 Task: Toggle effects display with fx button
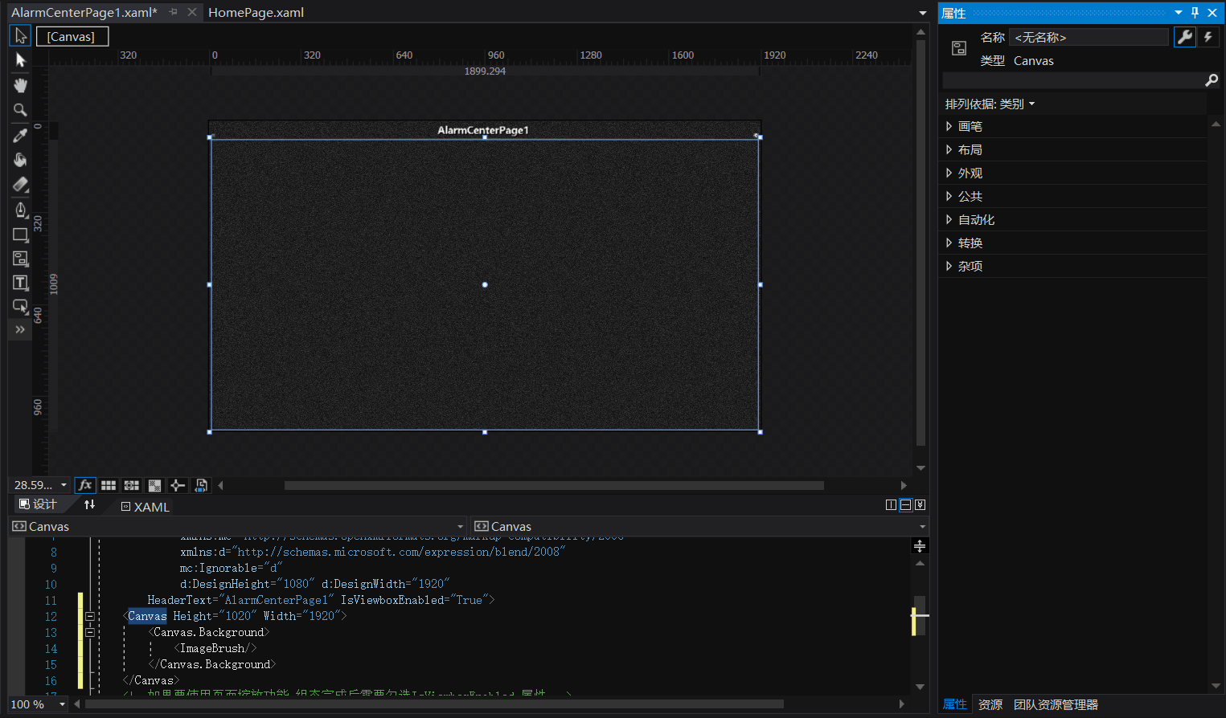pyautogui.click(x=85, y=485)
